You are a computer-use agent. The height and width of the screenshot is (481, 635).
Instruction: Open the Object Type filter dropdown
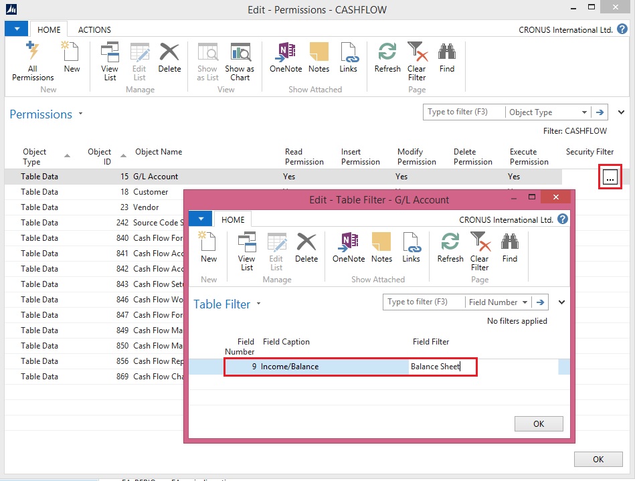click(584, 112)
